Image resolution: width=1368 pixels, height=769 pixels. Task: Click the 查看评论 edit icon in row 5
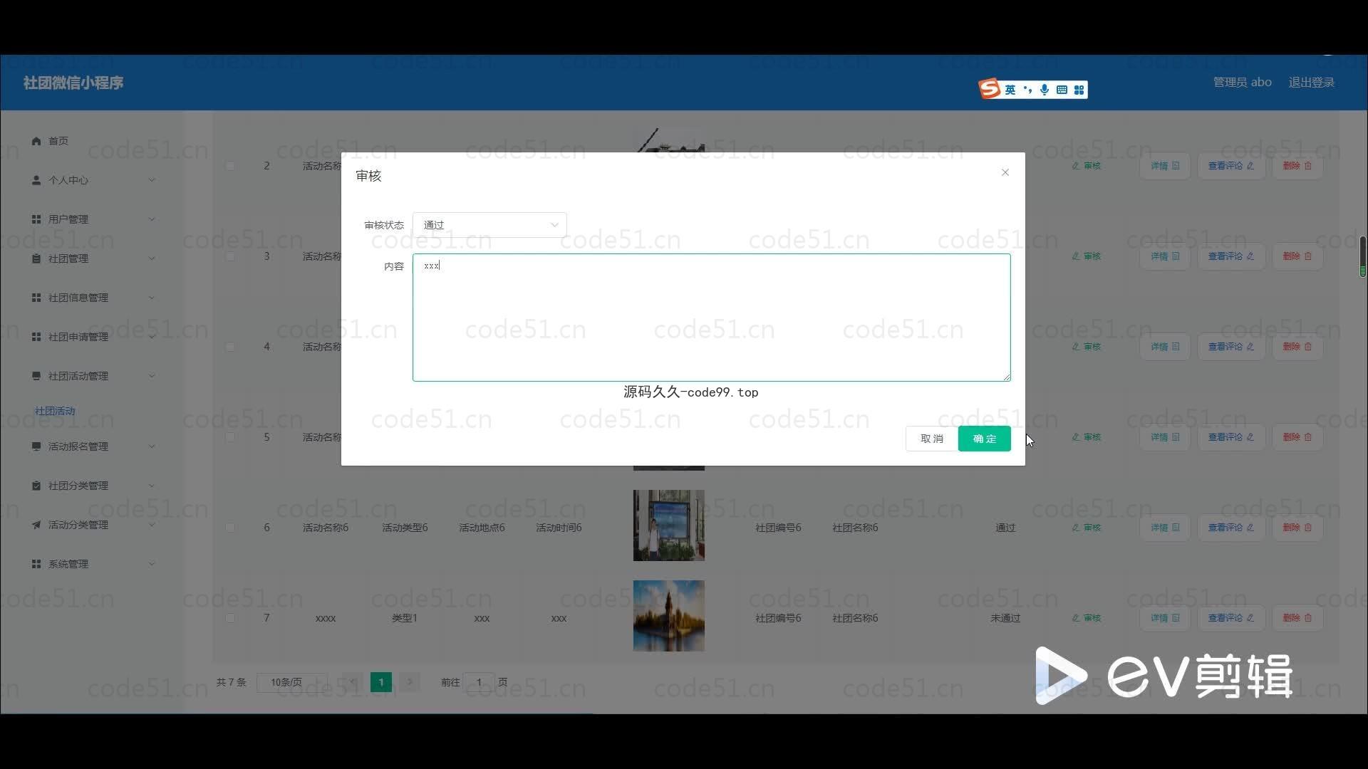(1250, 437)
